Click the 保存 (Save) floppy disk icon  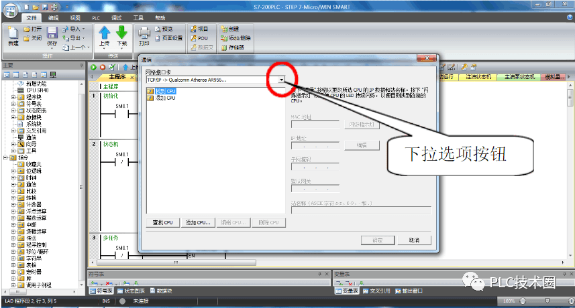(x=52, y=33)
